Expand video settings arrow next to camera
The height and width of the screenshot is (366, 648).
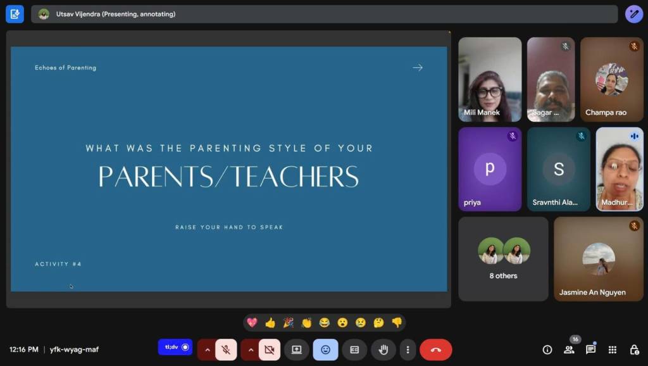251,350
